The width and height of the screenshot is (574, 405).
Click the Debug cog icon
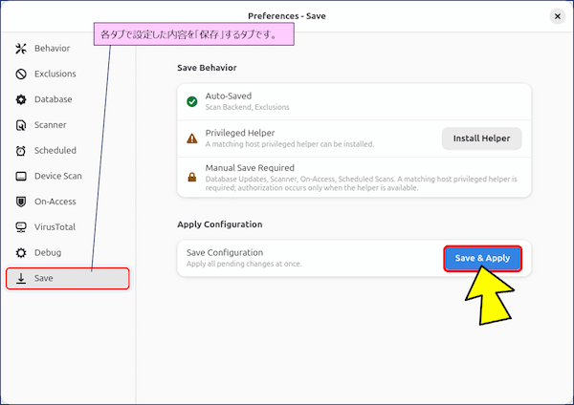click(x=21, y=252)
